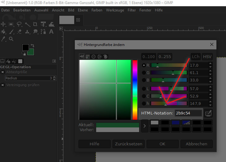Decrease the L value with down arrow

(x=210, y=90)
